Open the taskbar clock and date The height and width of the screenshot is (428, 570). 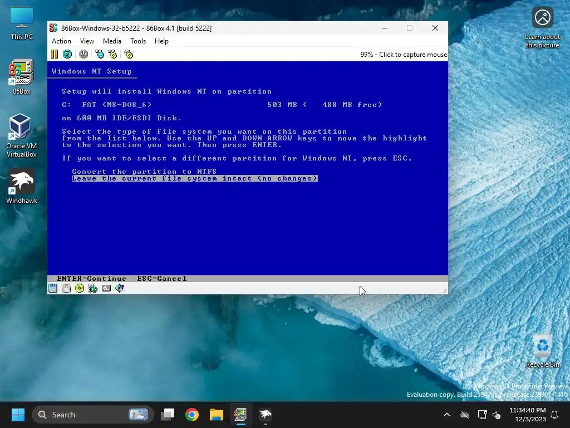click(528, 415)
